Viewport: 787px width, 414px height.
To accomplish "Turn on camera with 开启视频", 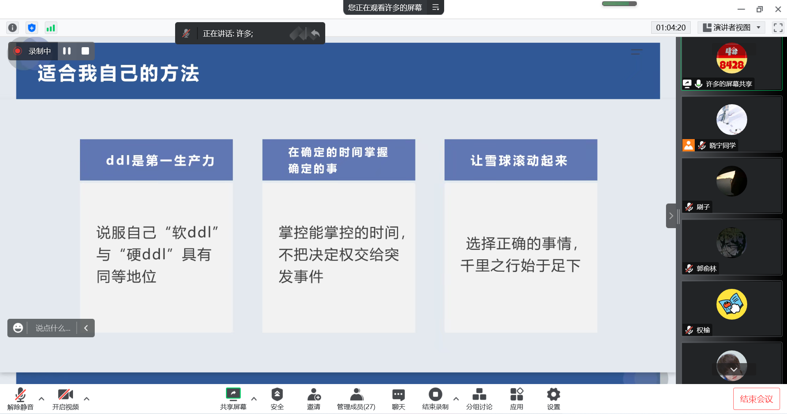I will 66,399.
